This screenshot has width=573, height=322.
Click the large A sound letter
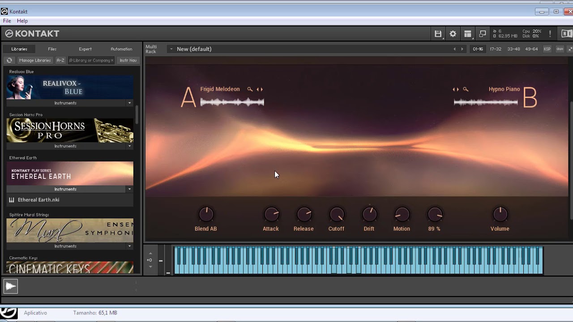pos(188,97)
